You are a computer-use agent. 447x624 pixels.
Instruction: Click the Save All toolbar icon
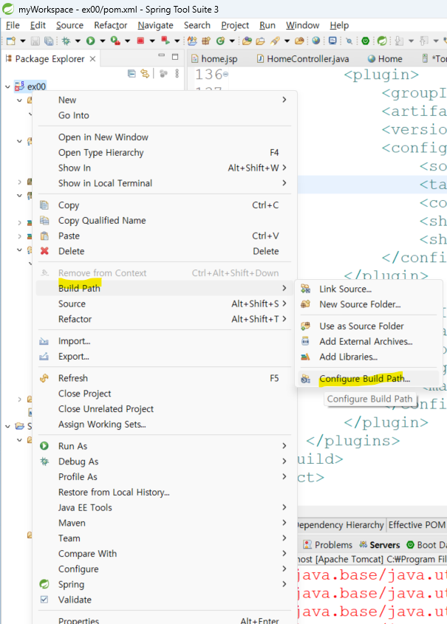point(49,41)
